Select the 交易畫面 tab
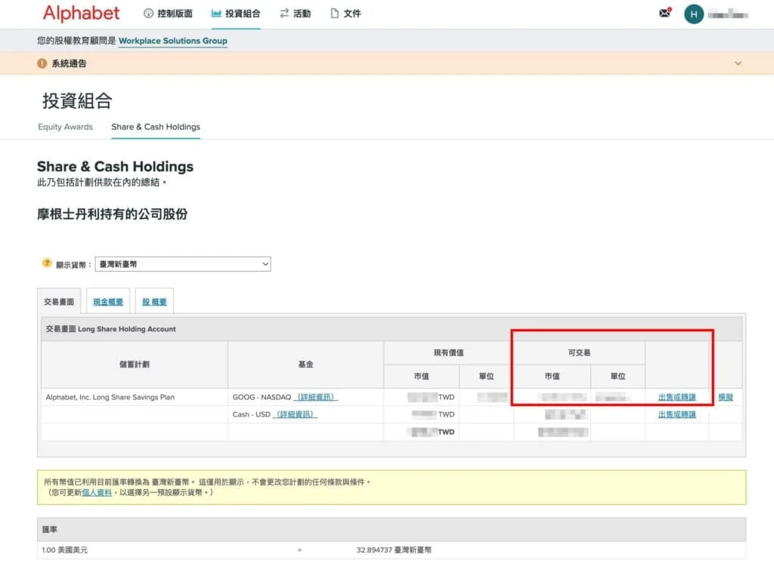 tap(59, 302)
